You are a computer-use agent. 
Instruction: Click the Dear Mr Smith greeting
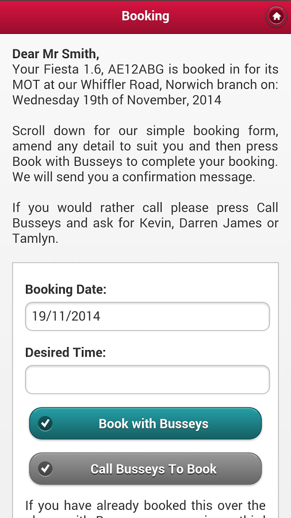[x=56, y=54]
